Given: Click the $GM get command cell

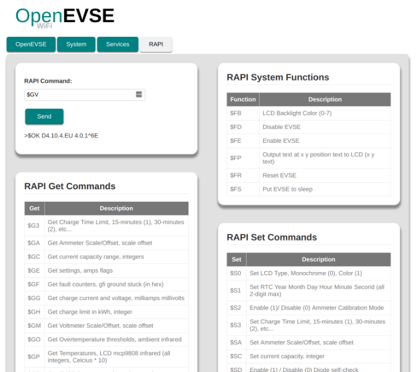Looking at the screenshot, I should [x=35, y=326].
